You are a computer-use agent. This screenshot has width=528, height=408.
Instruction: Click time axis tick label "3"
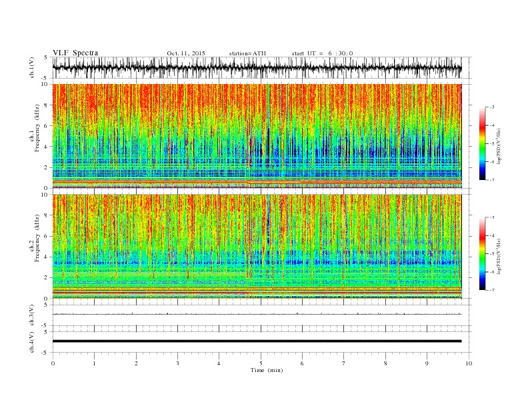[x=177, y=363]
